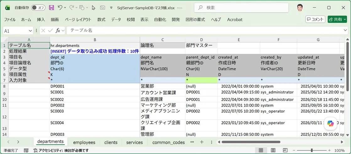This screenshot has height=154, width=351.
Task: Open Customize Quick Access Toolbar dropdown
Action: point(111,8)
